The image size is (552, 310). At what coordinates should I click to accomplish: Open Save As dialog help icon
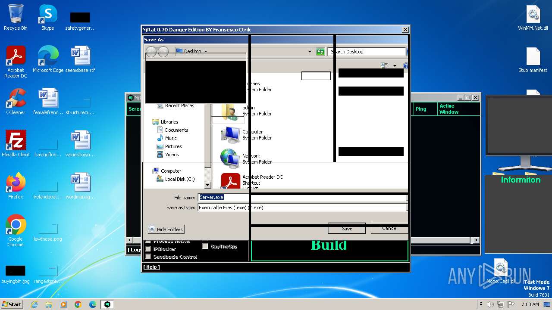[405, 66]
